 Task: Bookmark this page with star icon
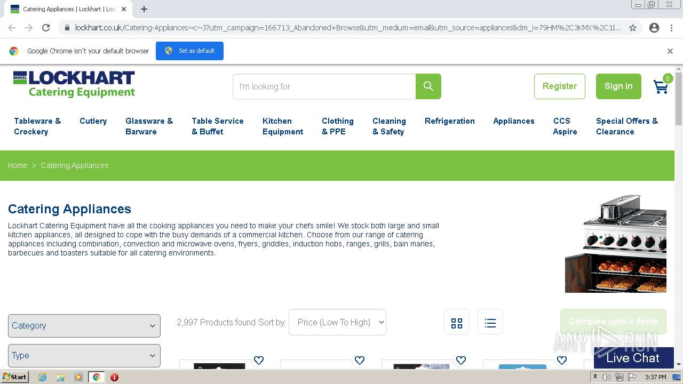point(633,28)
